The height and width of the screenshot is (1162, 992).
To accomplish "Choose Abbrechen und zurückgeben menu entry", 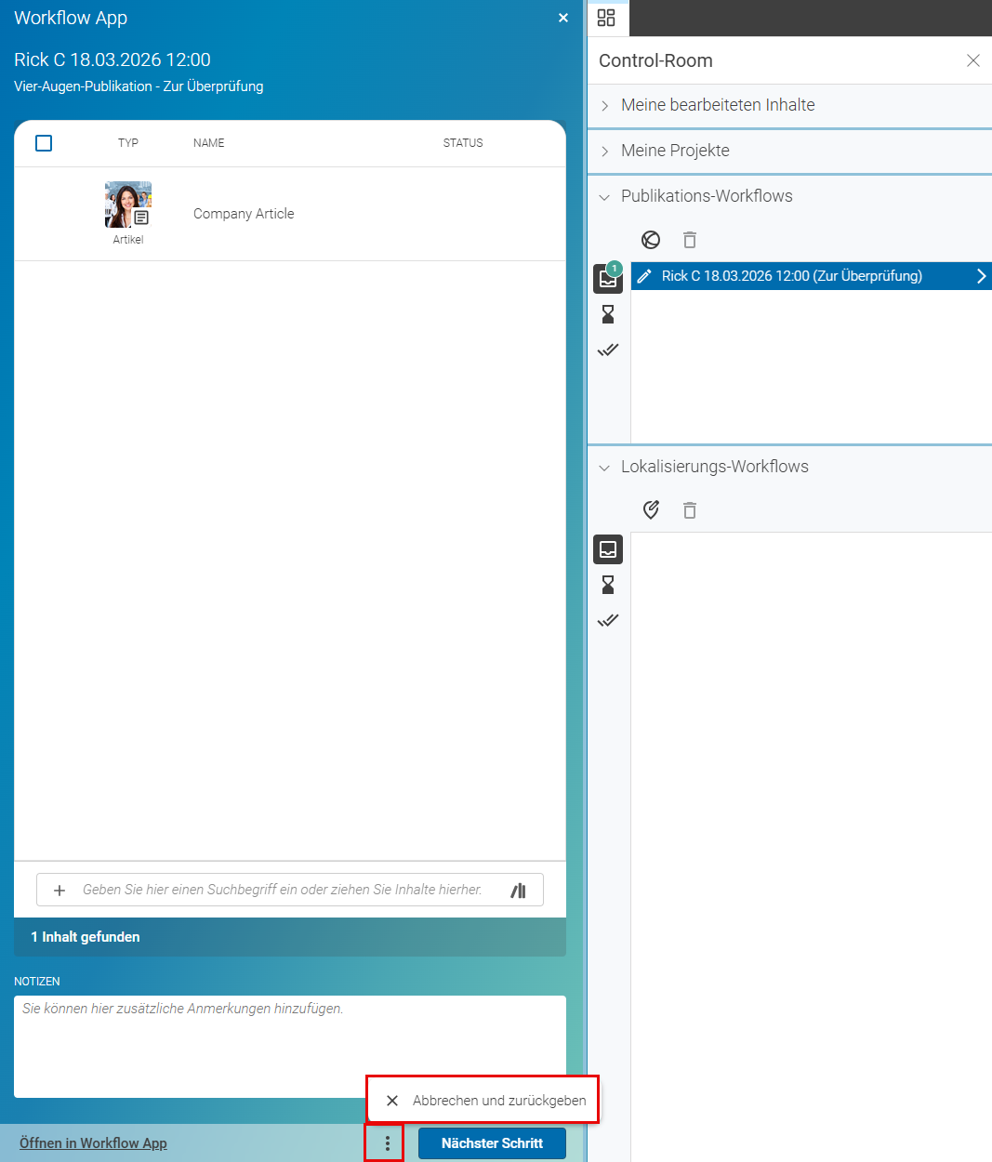I will [483, 1101].
